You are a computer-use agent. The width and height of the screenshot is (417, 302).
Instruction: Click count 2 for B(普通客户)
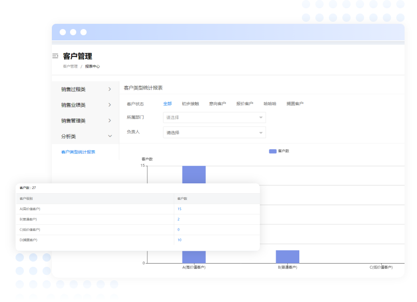point(178,219)
